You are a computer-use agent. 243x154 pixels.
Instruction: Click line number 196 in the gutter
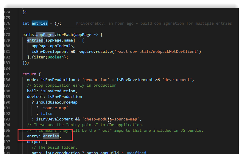7,136
